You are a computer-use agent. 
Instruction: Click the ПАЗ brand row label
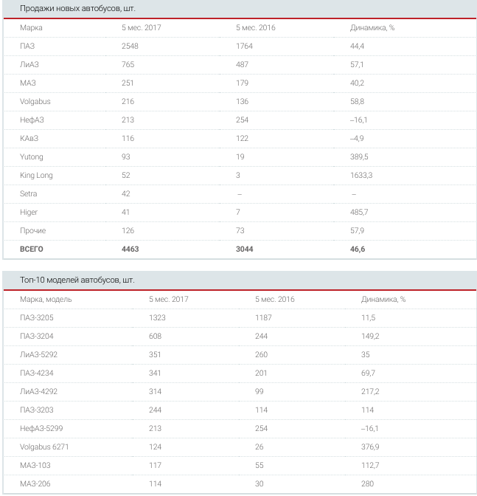pos(27,46)
